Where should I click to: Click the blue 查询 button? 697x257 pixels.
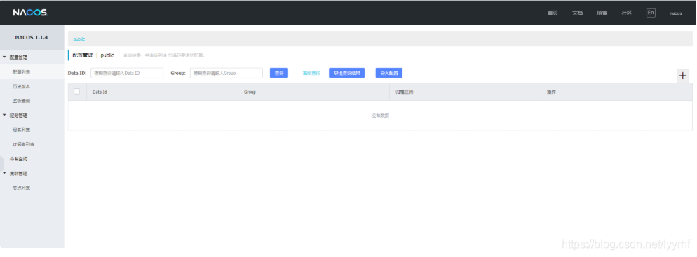pos(279,73)
